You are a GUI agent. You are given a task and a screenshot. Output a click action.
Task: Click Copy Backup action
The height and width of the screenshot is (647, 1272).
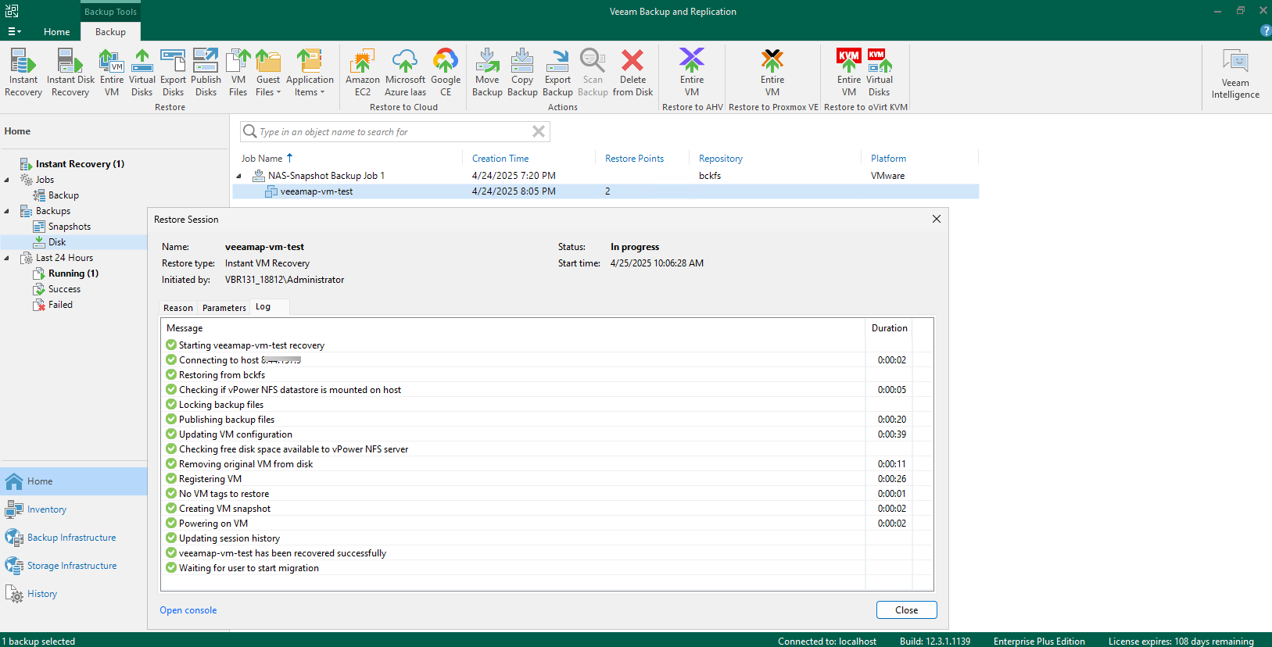[522, 73]
